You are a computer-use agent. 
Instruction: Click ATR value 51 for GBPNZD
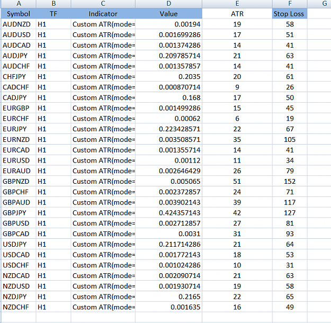coord(237,181)
